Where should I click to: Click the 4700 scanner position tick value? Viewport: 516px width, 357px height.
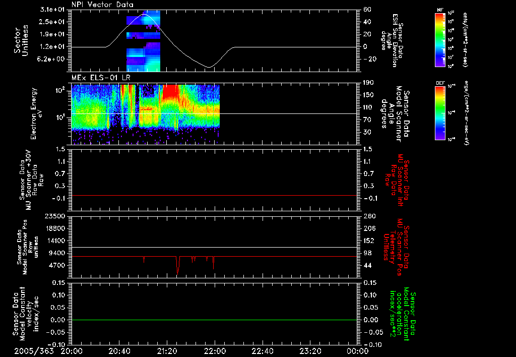pos(57,265)
